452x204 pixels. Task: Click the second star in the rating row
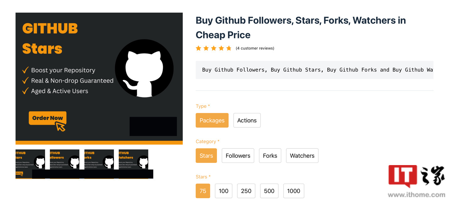(x=206, y=48)
